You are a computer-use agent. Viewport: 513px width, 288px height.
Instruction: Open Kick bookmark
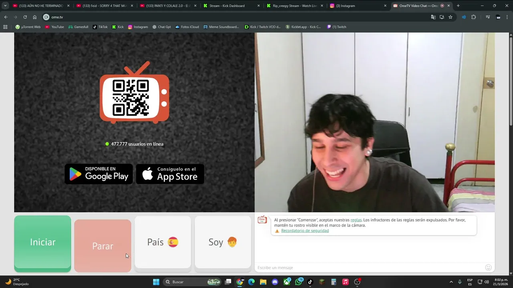coord(118,27)
